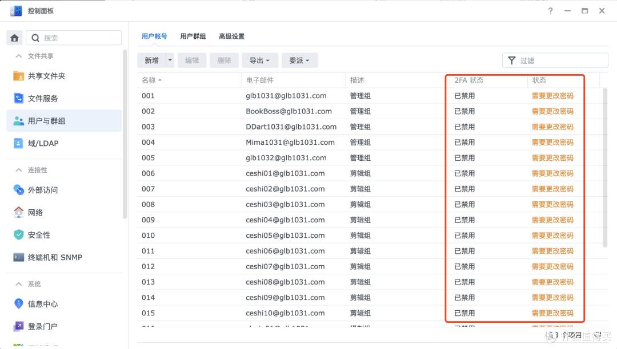Select 用户与群组 users icon
This screenshot has height=349, width=617.
18,121
